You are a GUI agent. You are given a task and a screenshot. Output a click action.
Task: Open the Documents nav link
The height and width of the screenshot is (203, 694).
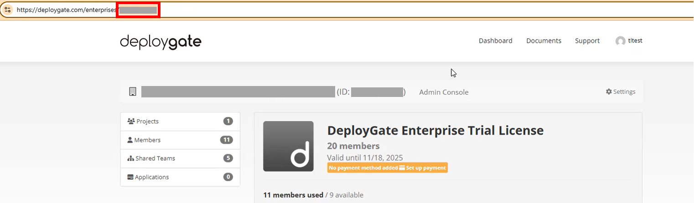[x=544, y=41]
